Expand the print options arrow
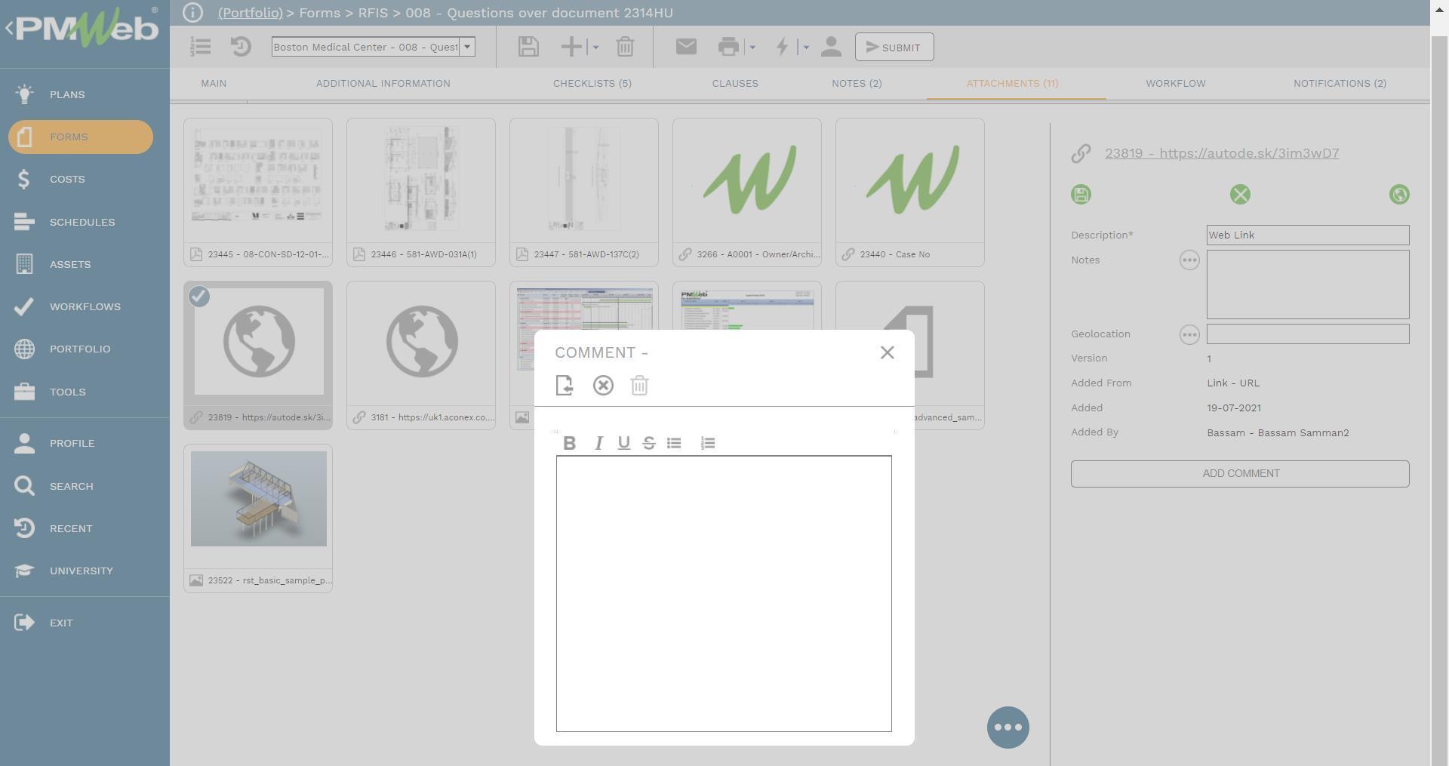The image size is (1449, 766). click(752, 48)
